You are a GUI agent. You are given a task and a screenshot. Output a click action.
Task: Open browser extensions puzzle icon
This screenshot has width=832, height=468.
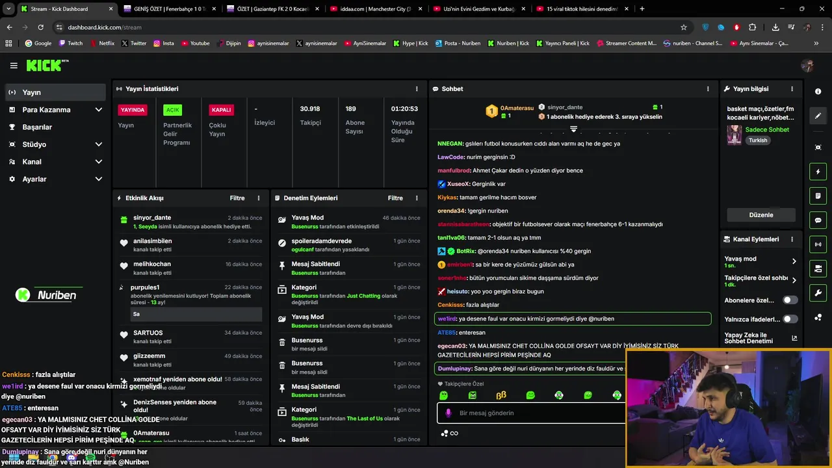[752, 27]
